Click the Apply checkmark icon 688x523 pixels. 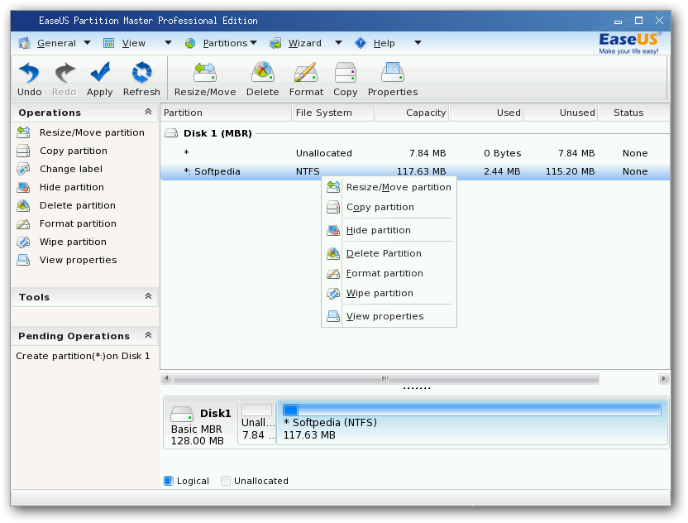[100, 72]
